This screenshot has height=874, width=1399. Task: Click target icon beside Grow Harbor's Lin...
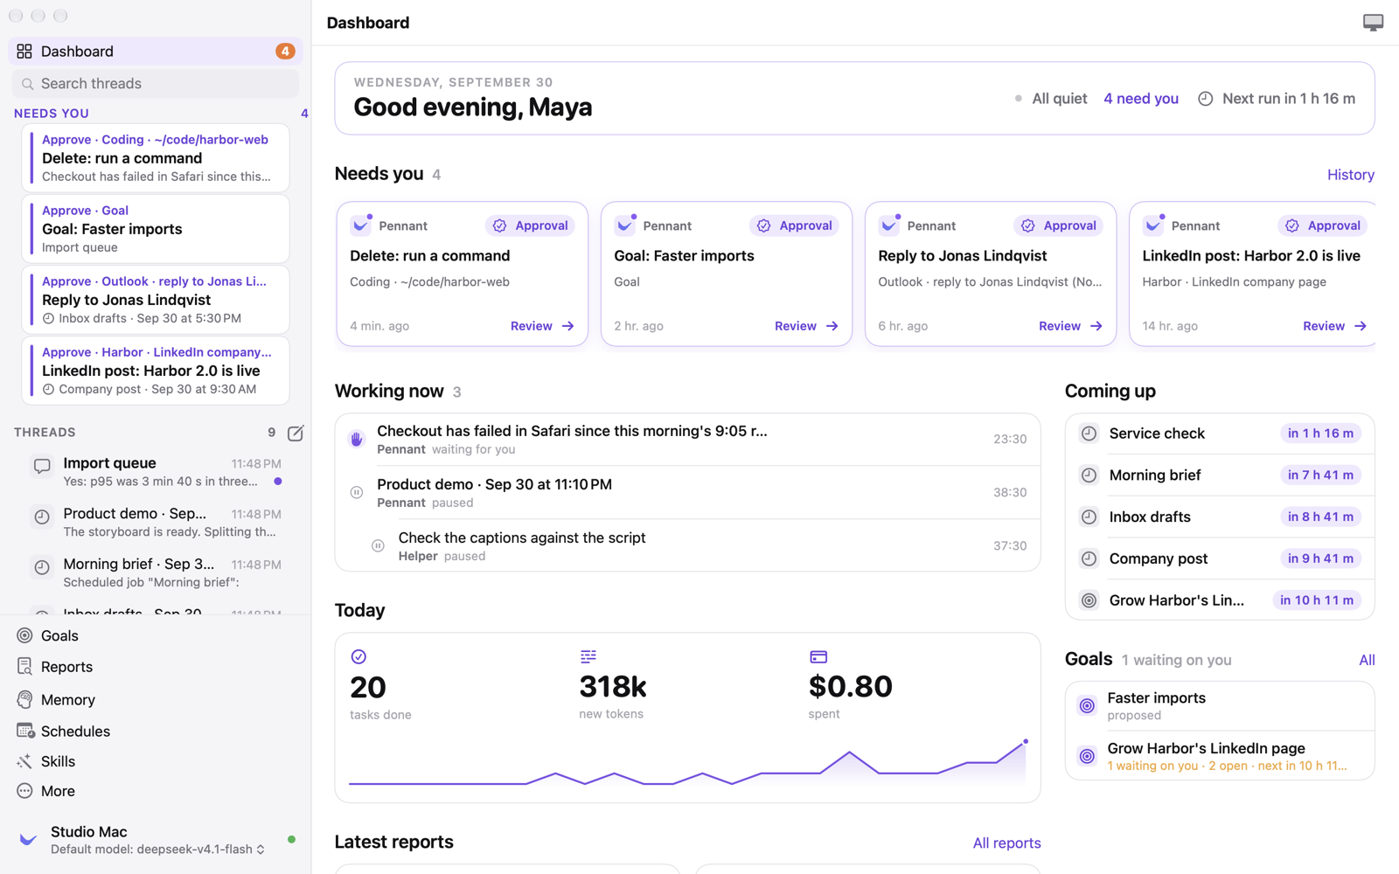pos(1089,600)
